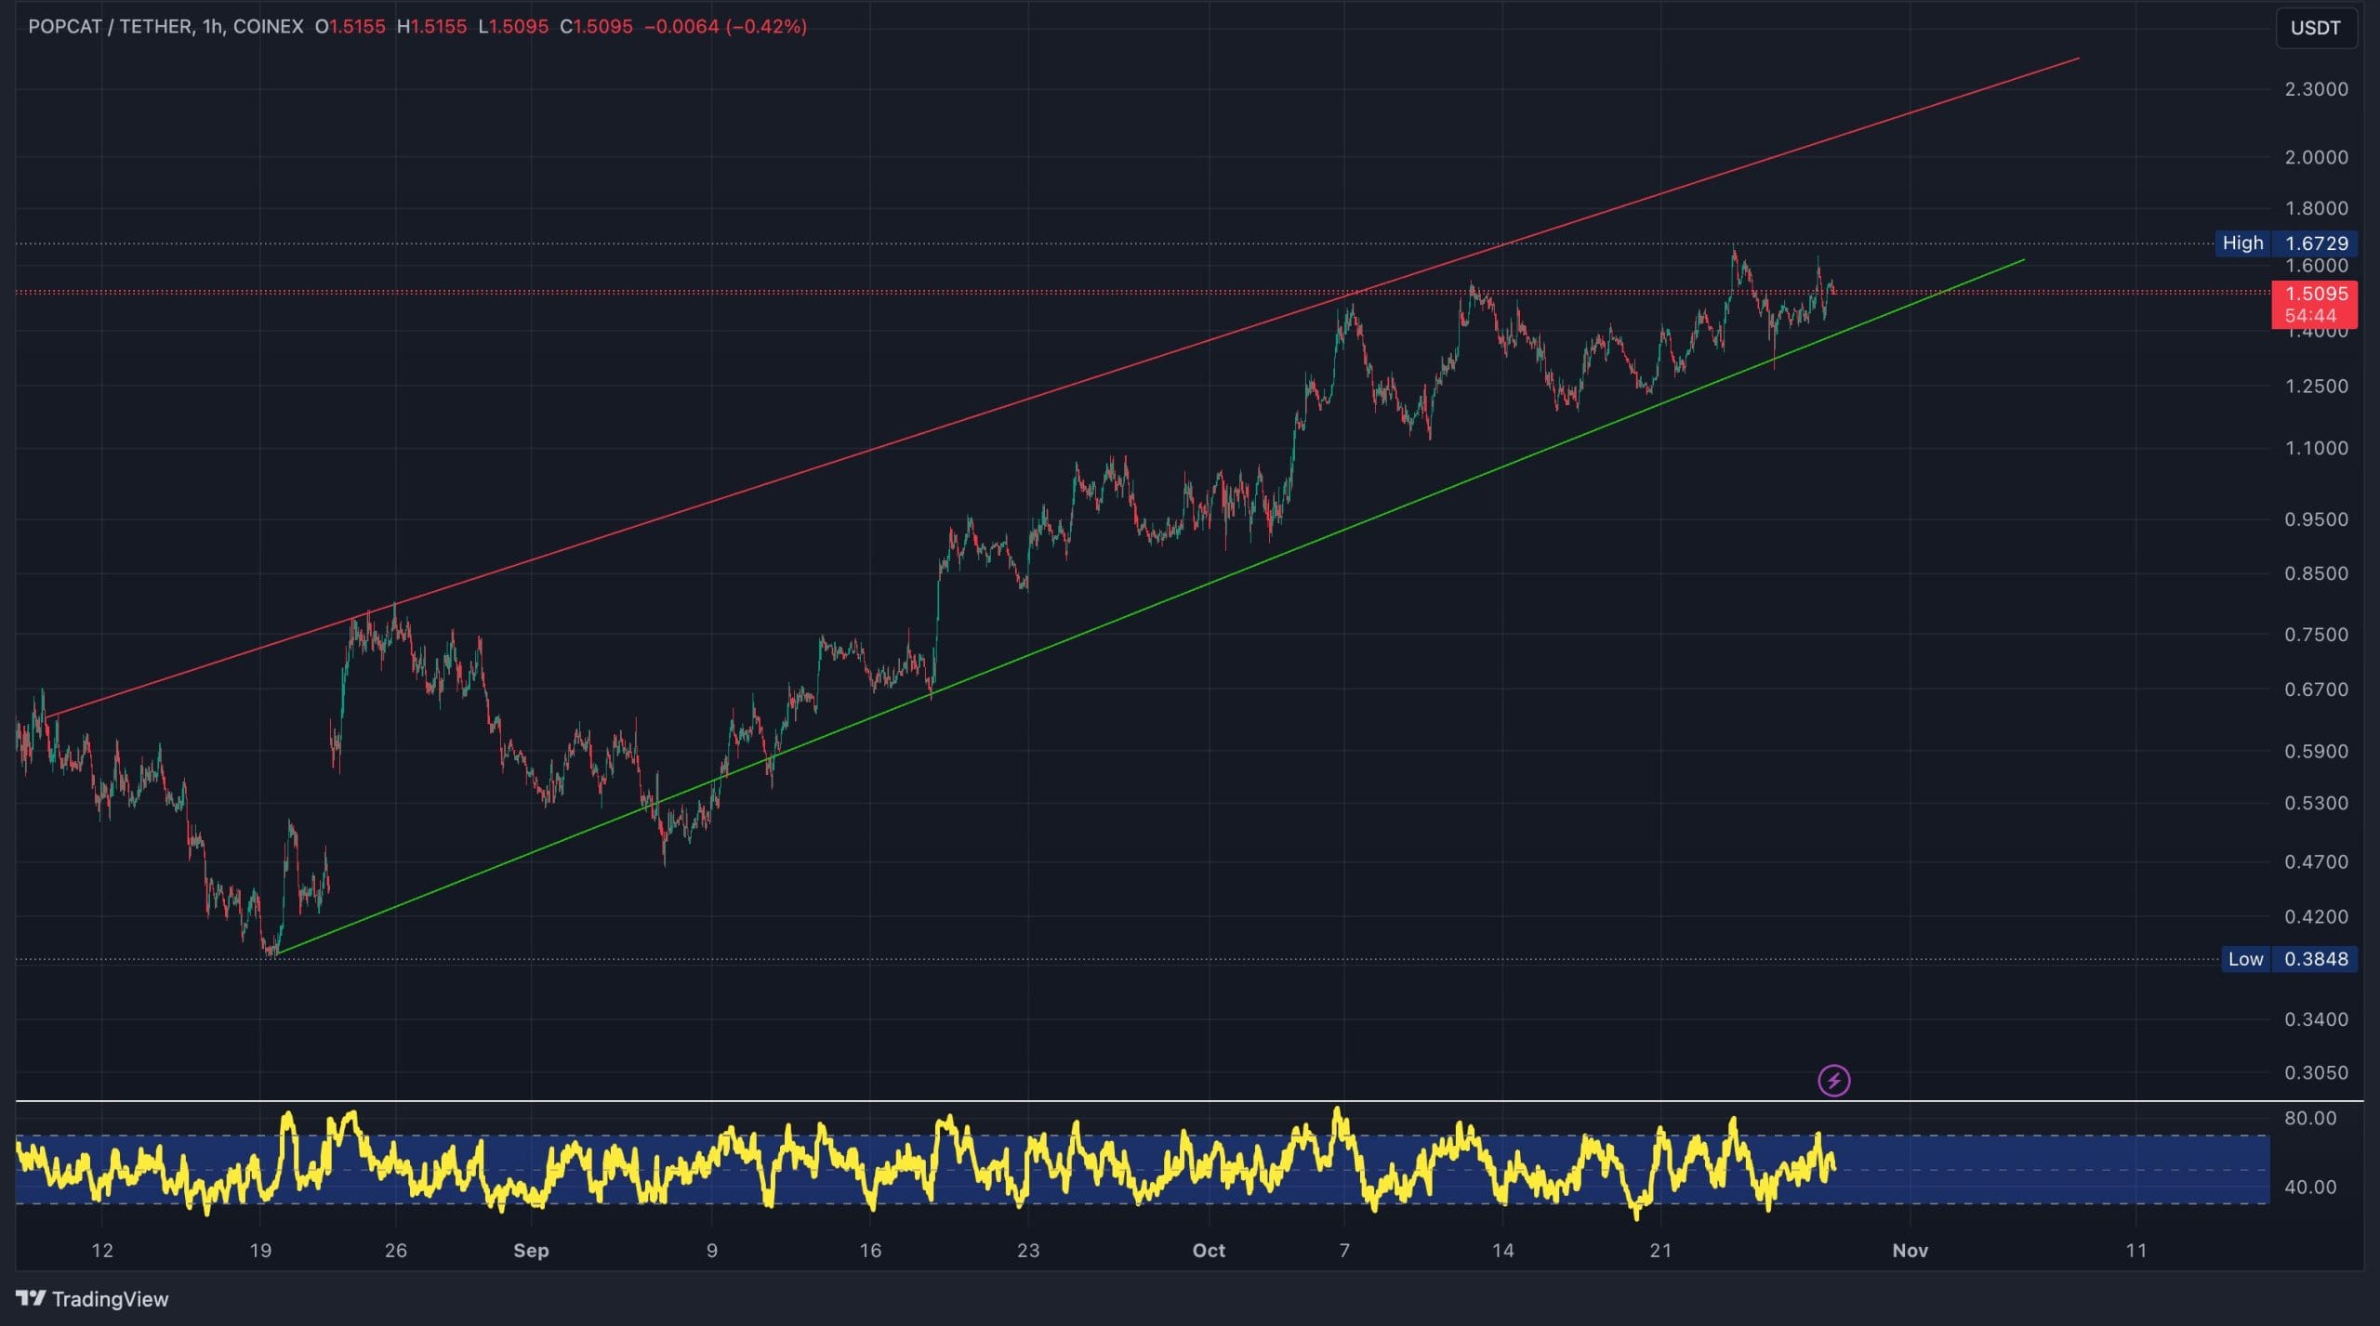Click the 0.8500 price axis value

point(2316,573)
